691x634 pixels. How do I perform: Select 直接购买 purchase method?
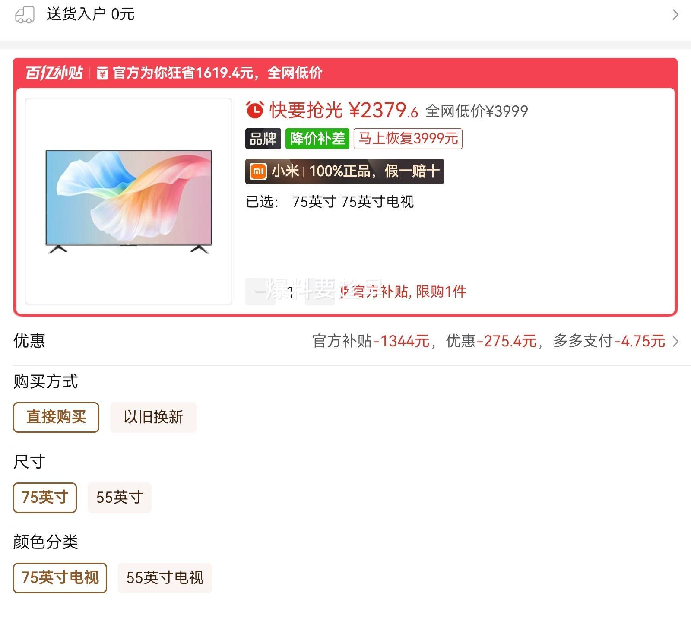[56, 417]
